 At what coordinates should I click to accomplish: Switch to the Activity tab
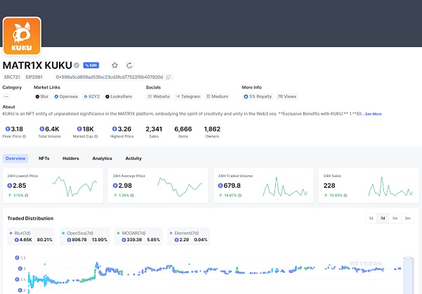pos(134,158)
